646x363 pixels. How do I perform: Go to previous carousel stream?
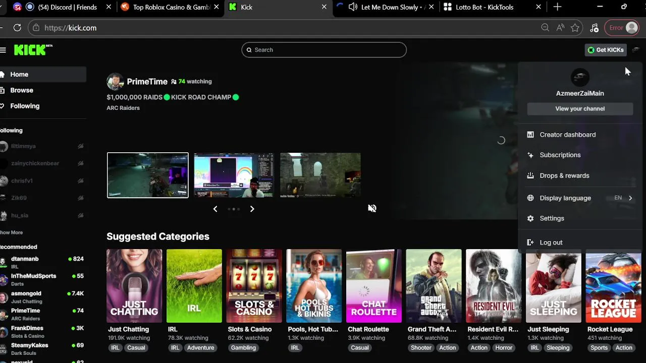point(215,209)
